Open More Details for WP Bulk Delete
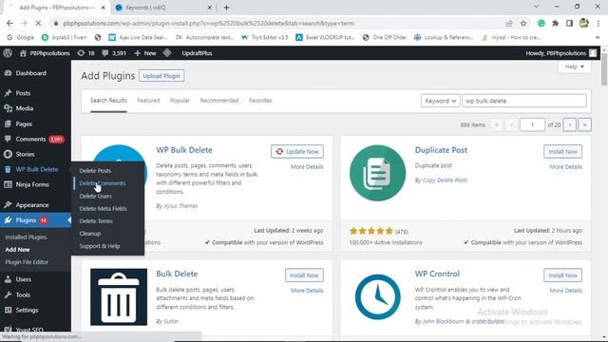 [x=307, y=167]
